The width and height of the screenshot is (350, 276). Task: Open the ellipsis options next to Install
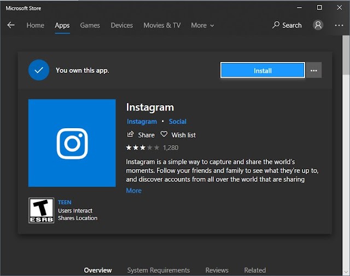(x=313, y=71)
